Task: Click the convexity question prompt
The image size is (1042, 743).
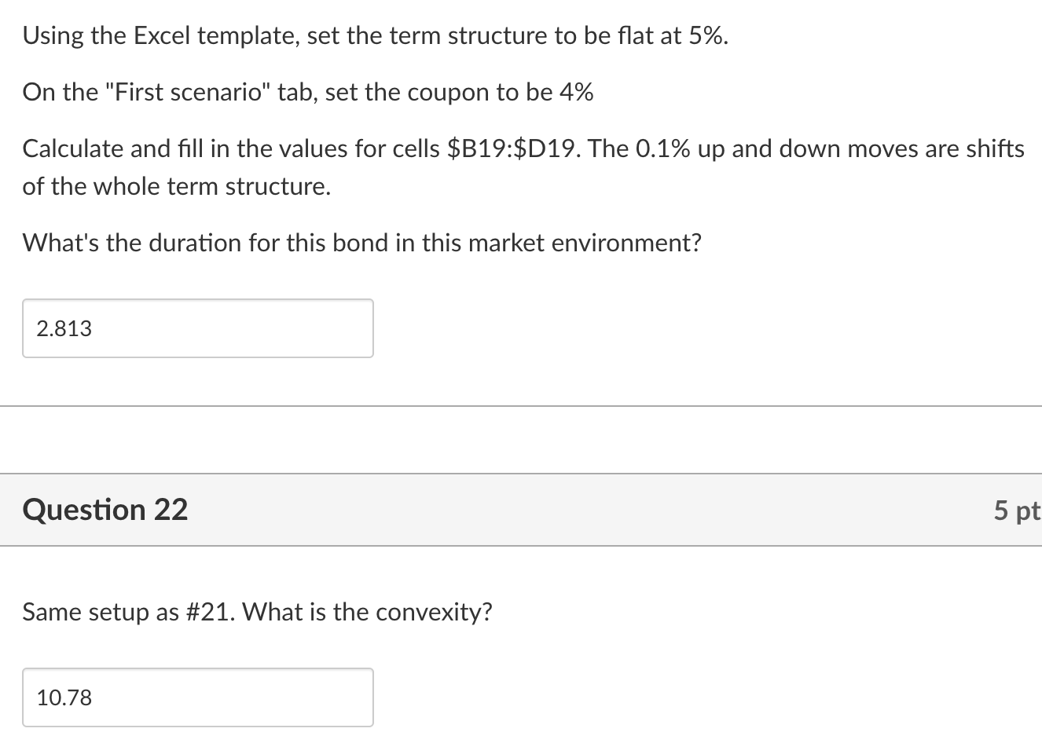Action: click(x=258, y=612)
